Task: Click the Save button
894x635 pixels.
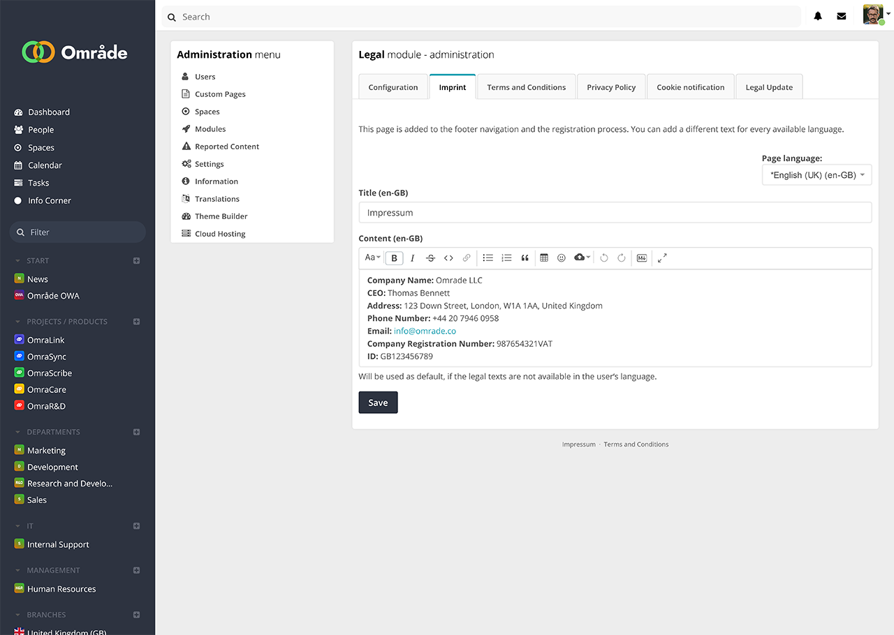Action: (378, 403)
